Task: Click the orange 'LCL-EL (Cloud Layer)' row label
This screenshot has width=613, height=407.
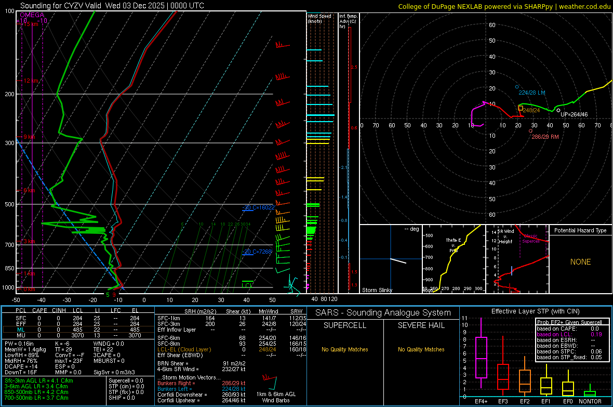Action: coord(184,349)
